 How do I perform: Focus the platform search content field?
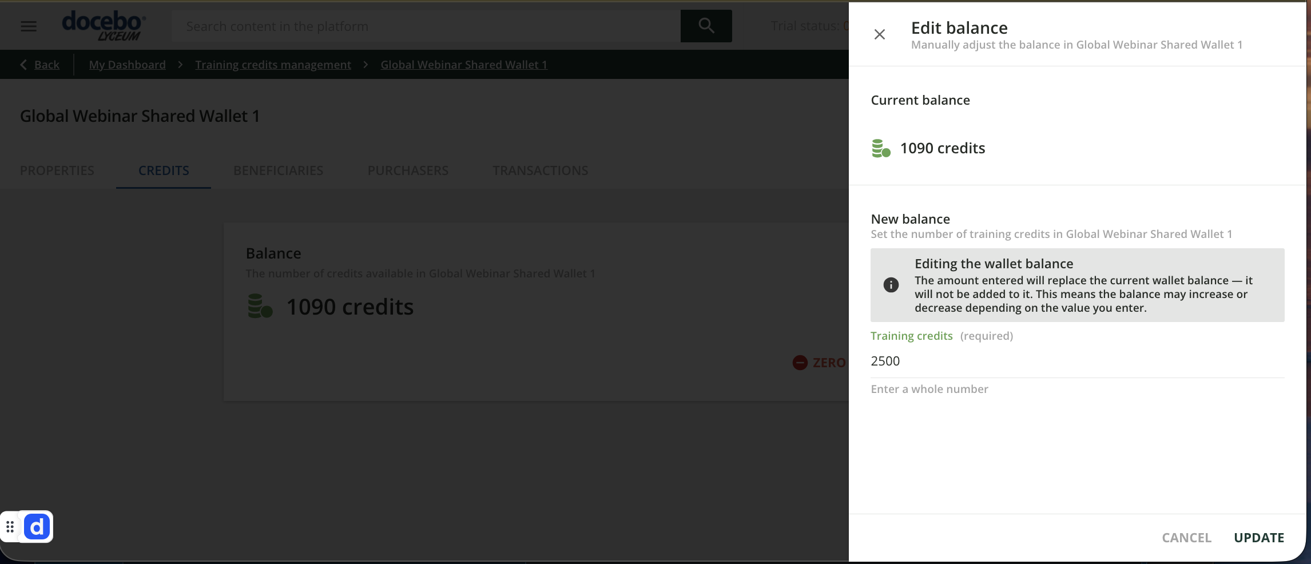click(x=426, y=26)
